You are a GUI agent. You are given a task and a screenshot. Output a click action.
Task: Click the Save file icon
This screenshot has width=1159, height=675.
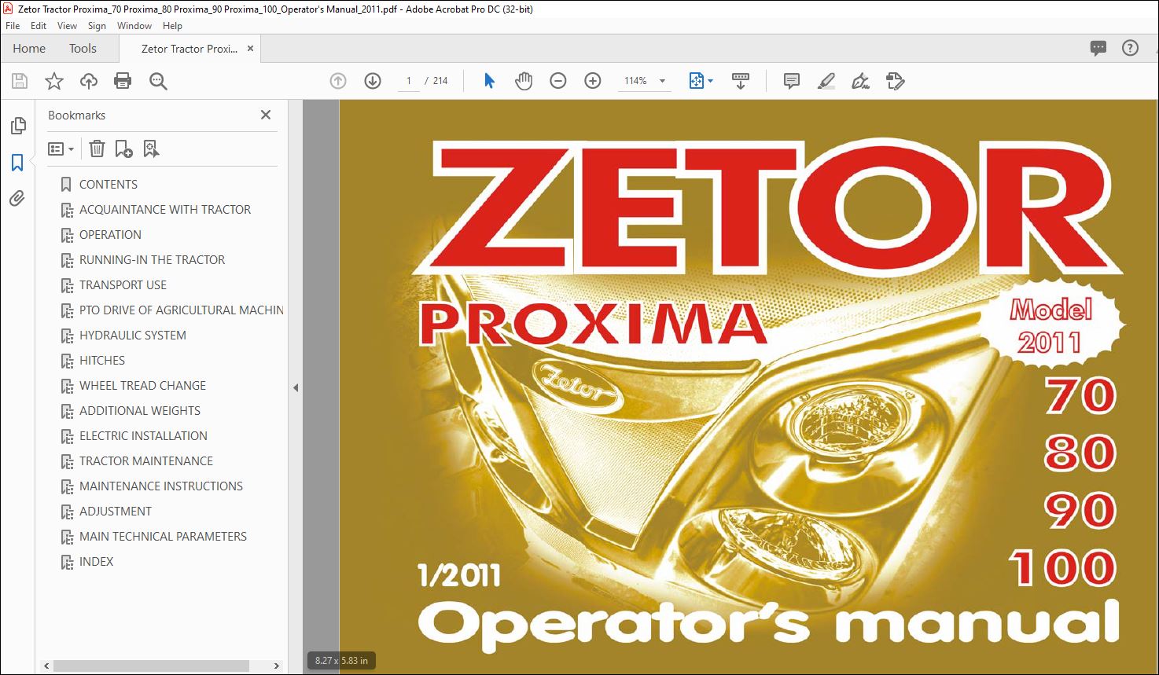[20, 81]
